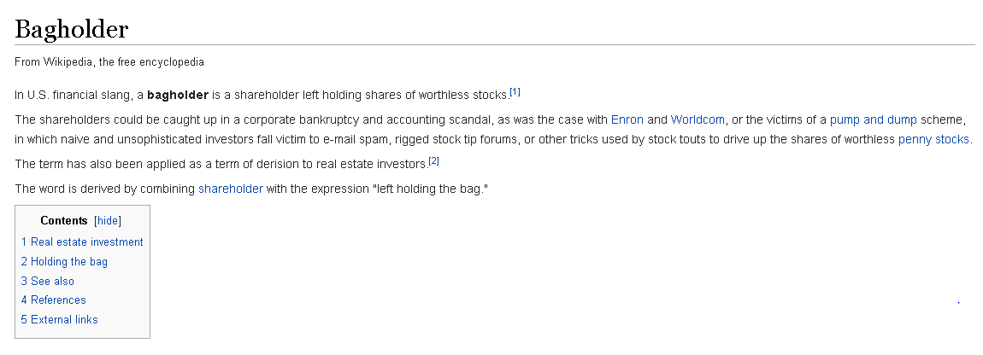This screenshot has height=355, width=983.
Task: Open the penny stocks link
Action: (933, 139)
